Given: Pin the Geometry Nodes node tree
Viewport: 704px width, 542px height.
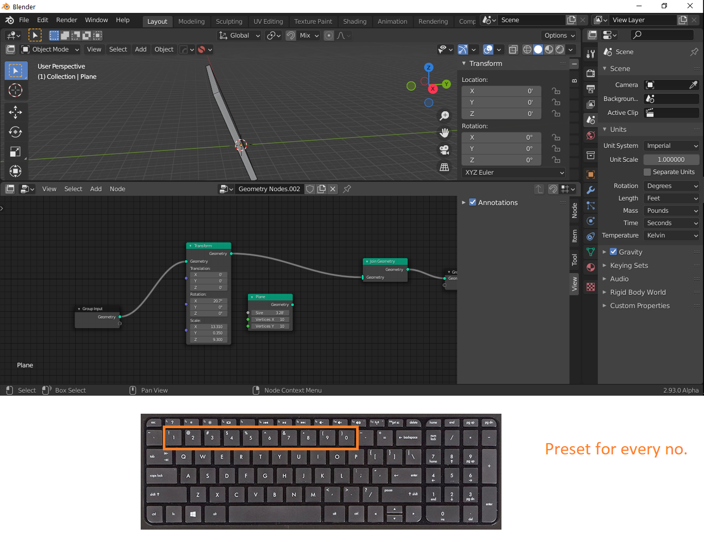Looking at the screenshot, I should 347,189.
